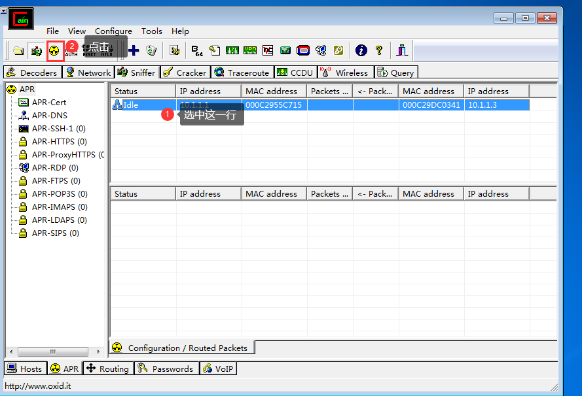Open the View menu
The height and width of the screenshot is (396, 582).
[x=77, y=31]
